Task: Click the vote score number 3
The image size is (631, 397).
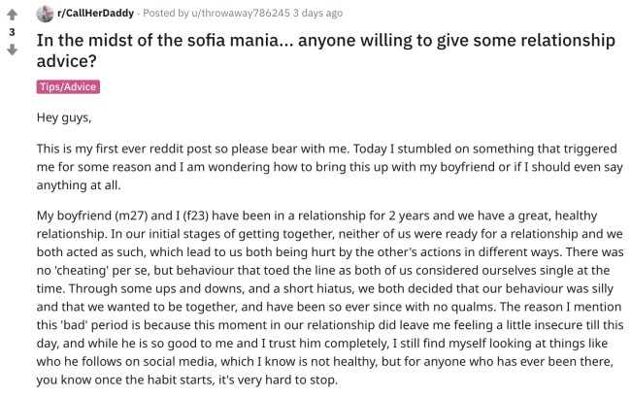Action: click(x=13, y=32)
